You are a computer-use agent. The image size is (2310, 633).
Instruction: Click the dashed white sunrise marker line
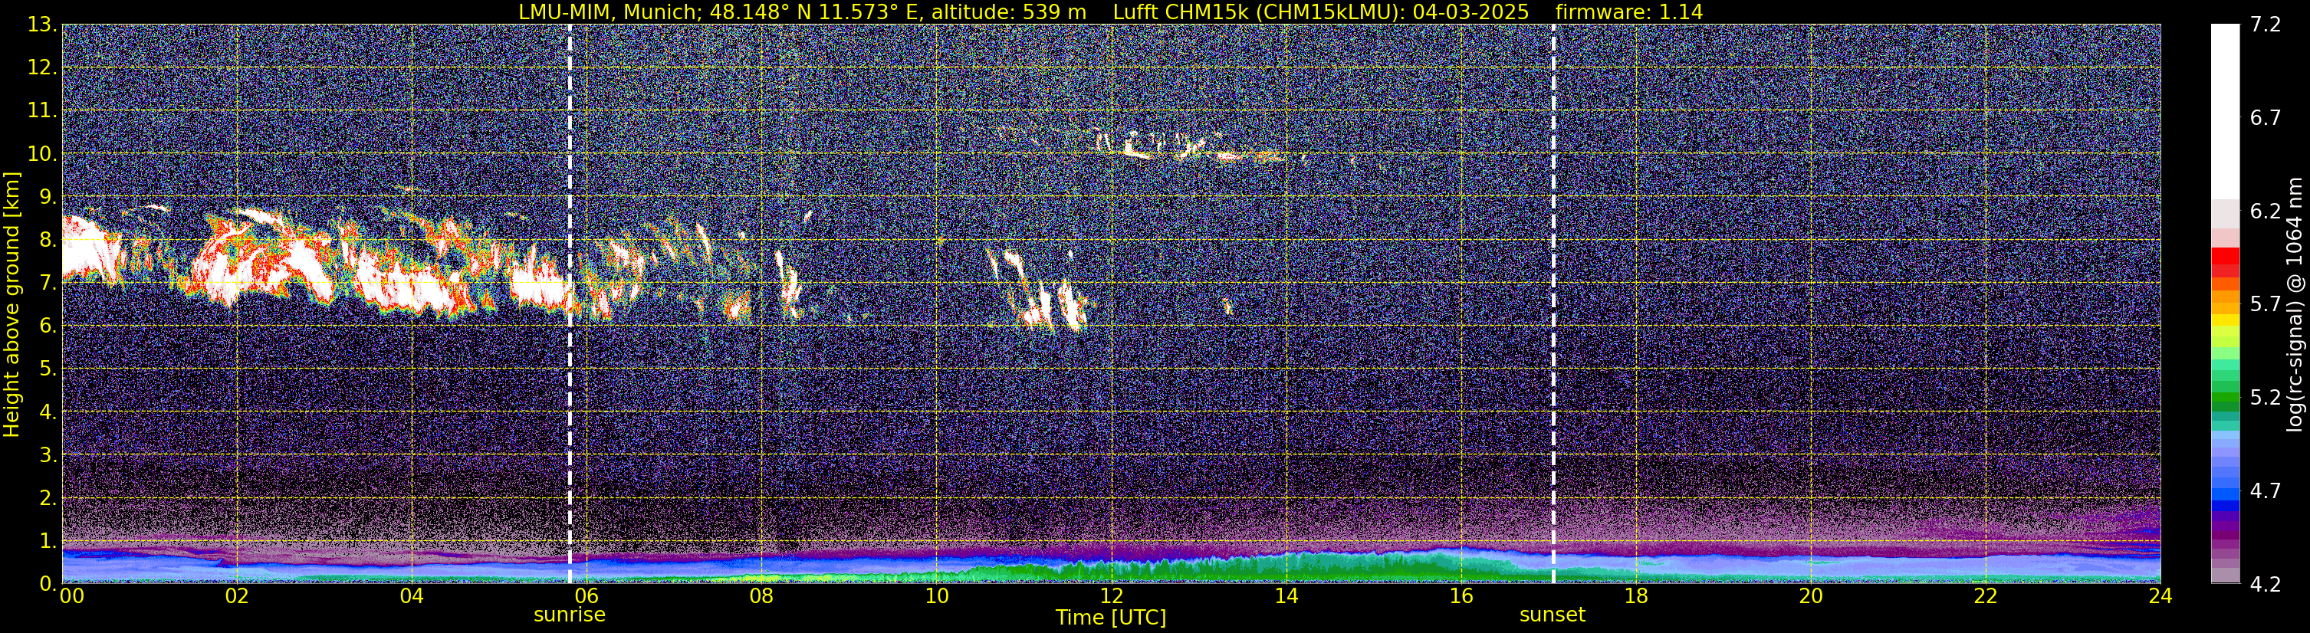click(570, 304)
